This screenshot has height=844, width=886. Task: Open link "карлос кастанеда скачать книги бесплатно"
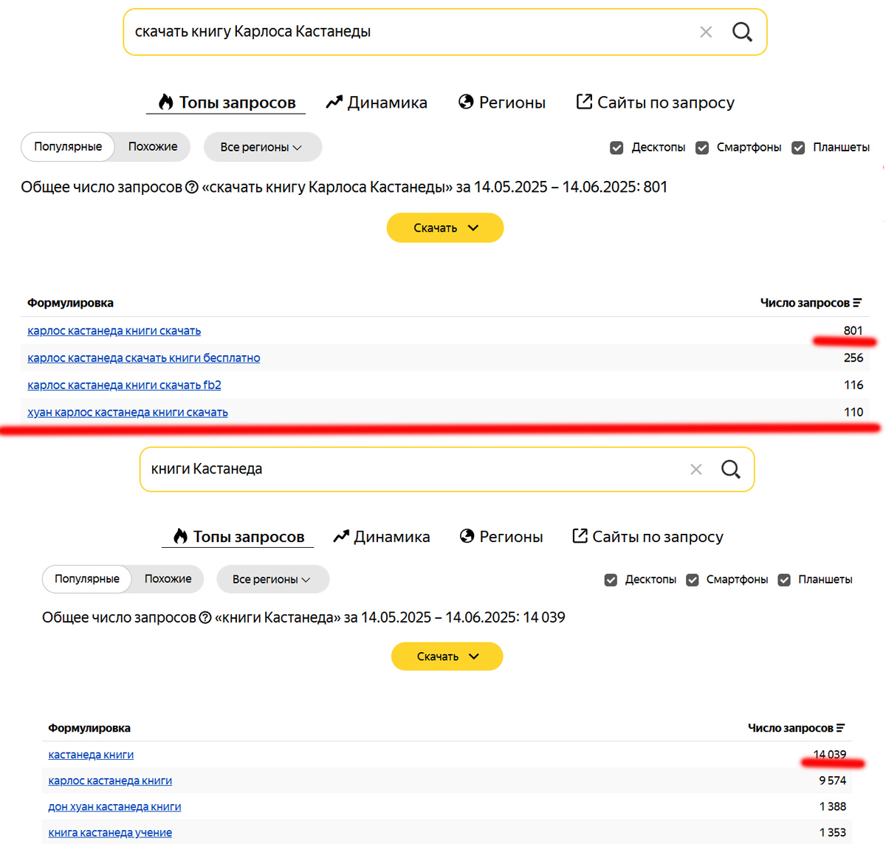click(x=144, y=358)
